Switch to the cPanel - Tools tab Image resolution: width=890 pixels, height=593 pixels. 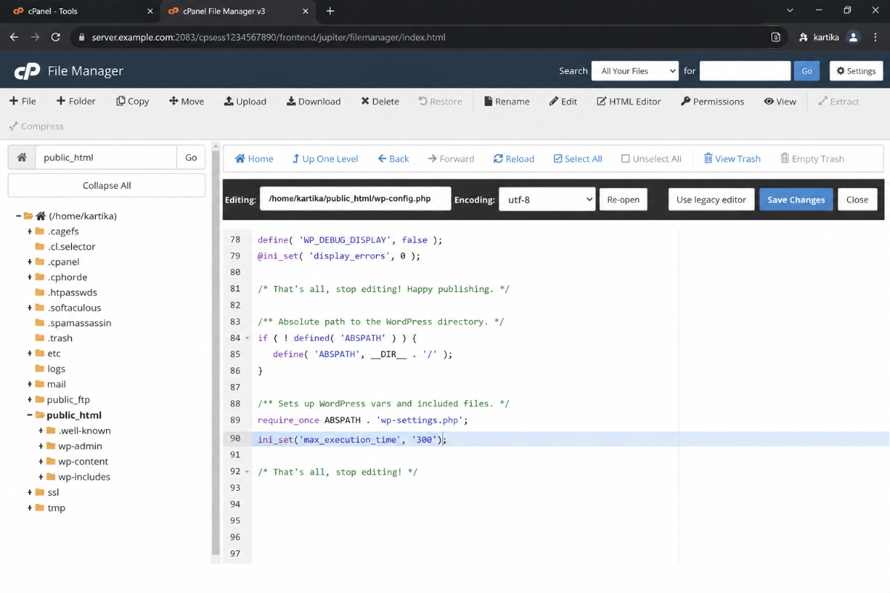point(79,11)
